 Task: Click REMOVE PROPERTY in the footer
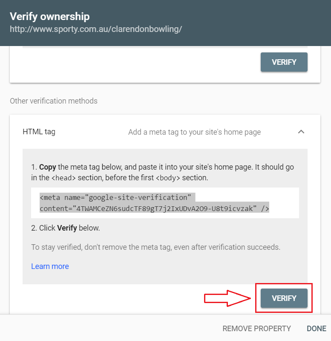tap(257, 328)
